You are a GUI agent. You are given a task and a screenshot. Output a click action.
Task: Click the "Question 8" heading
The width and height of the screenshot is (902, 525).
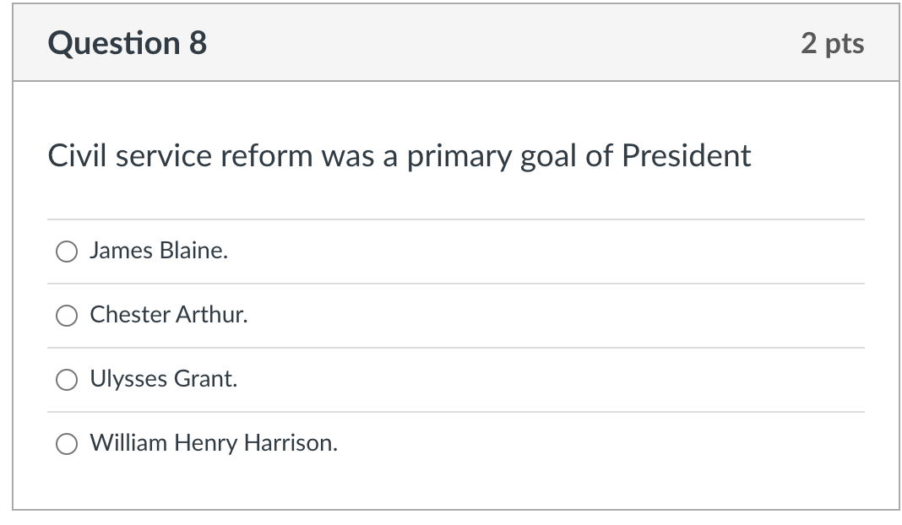point(128,43)
